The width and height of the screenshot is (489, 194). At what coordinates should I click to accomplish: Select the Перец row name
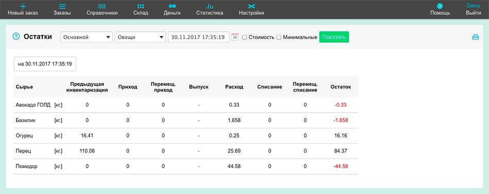pos(23,151)
